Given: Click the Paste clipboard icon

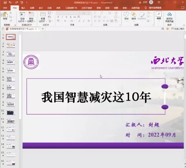Looking at the screenshot, I should pyautogui.click(x=5, y=15).
